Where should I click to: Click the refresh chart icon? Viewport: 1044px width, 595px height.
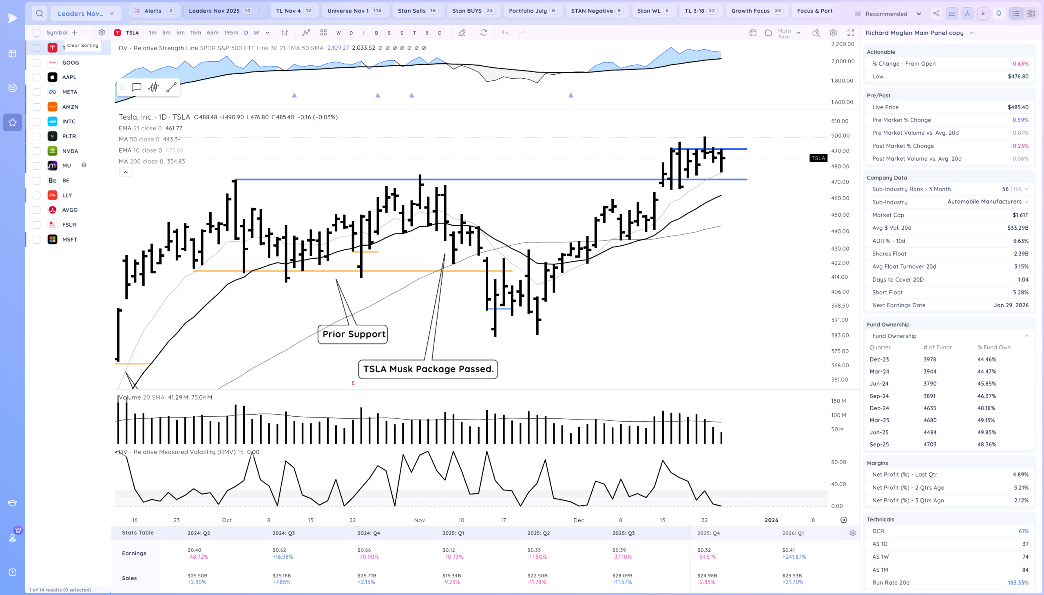point(484,33)
